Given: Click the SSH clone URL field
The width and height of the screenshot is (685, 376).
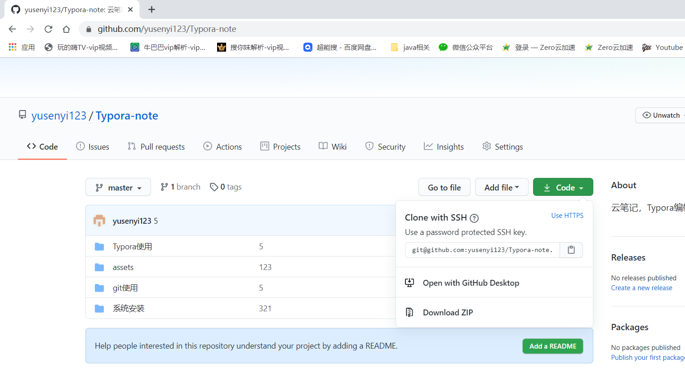Looking at the screenshot, I should [x=482, y=250].
